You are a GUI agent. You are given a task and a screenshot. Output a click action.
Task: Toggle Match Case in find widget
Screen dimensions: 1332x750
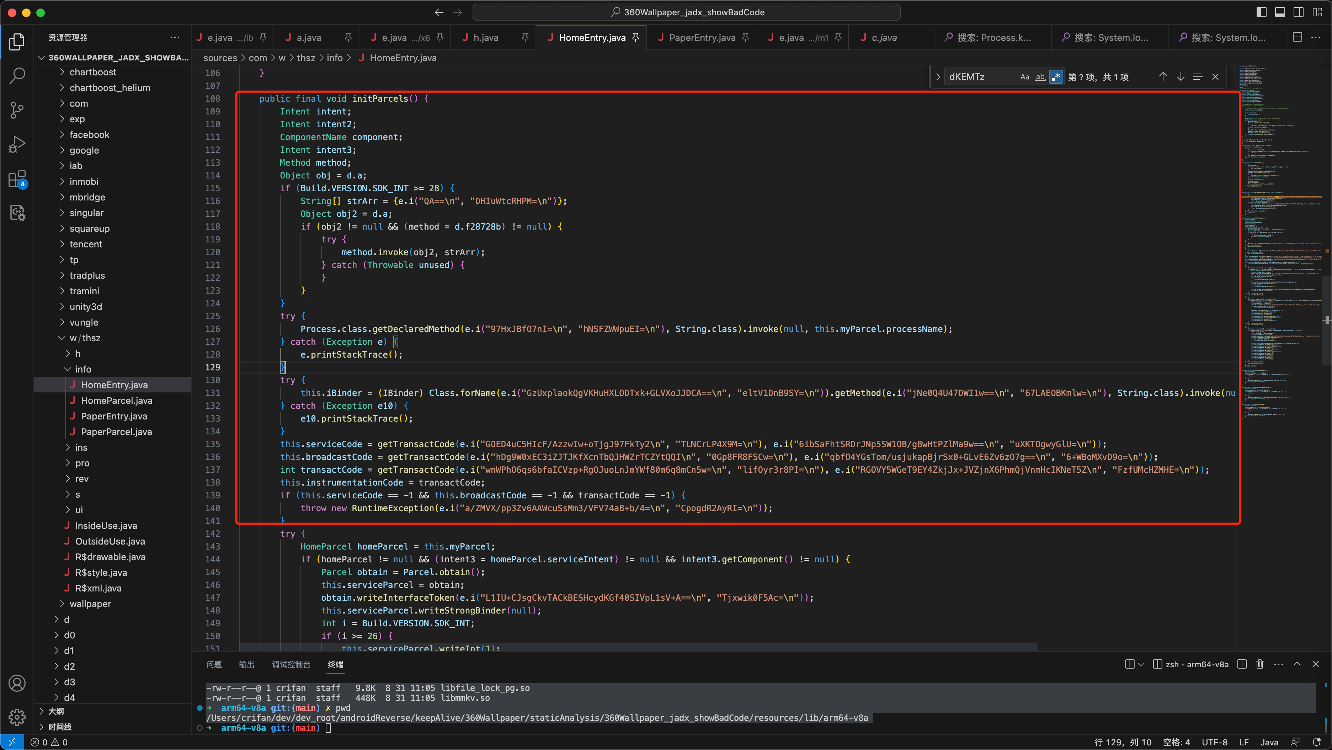(x=1024, y=77)
